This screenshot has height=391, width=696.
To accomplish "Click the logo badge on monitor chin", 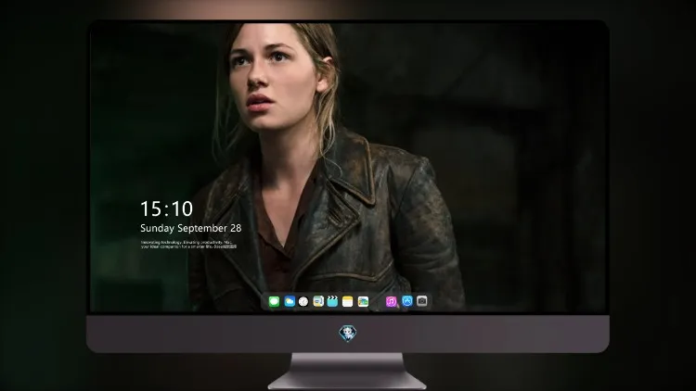I will point(348,334).
